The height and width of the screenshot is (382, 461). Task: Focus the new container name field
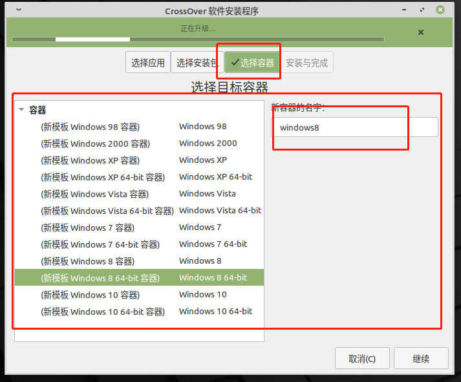[x=354, y=127]
